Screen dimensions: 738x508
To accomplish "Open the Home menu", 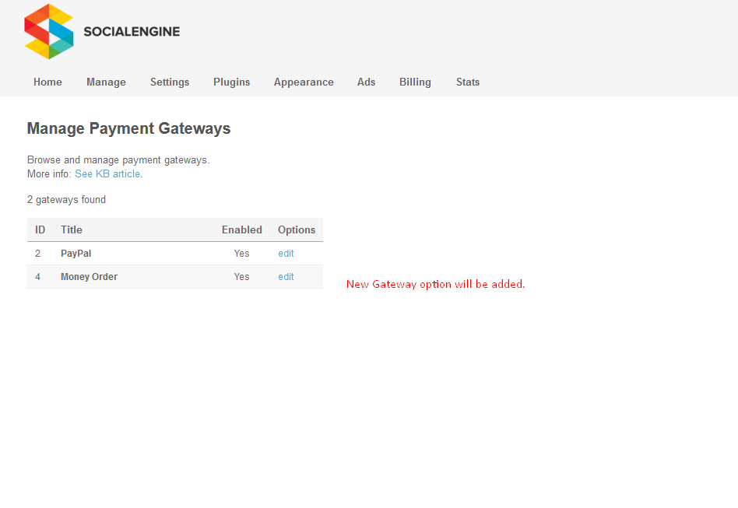I will 47,82.
